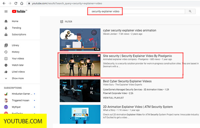200x128 pixels.
Task: Click the Trending flame icon
Action: (6, 28)
